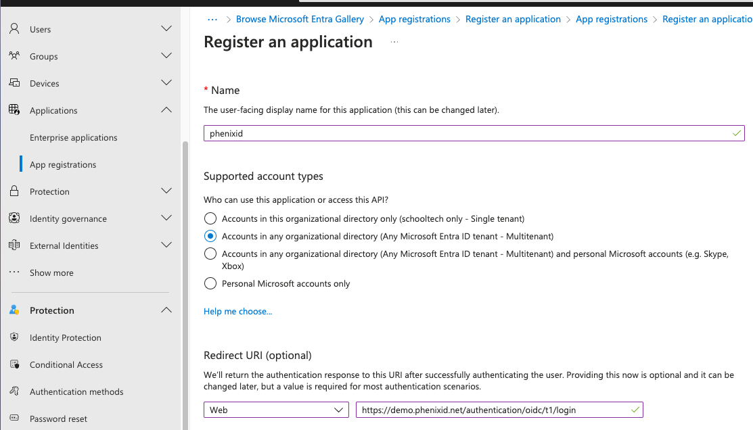Select single tenant organizational directory only

210,218
